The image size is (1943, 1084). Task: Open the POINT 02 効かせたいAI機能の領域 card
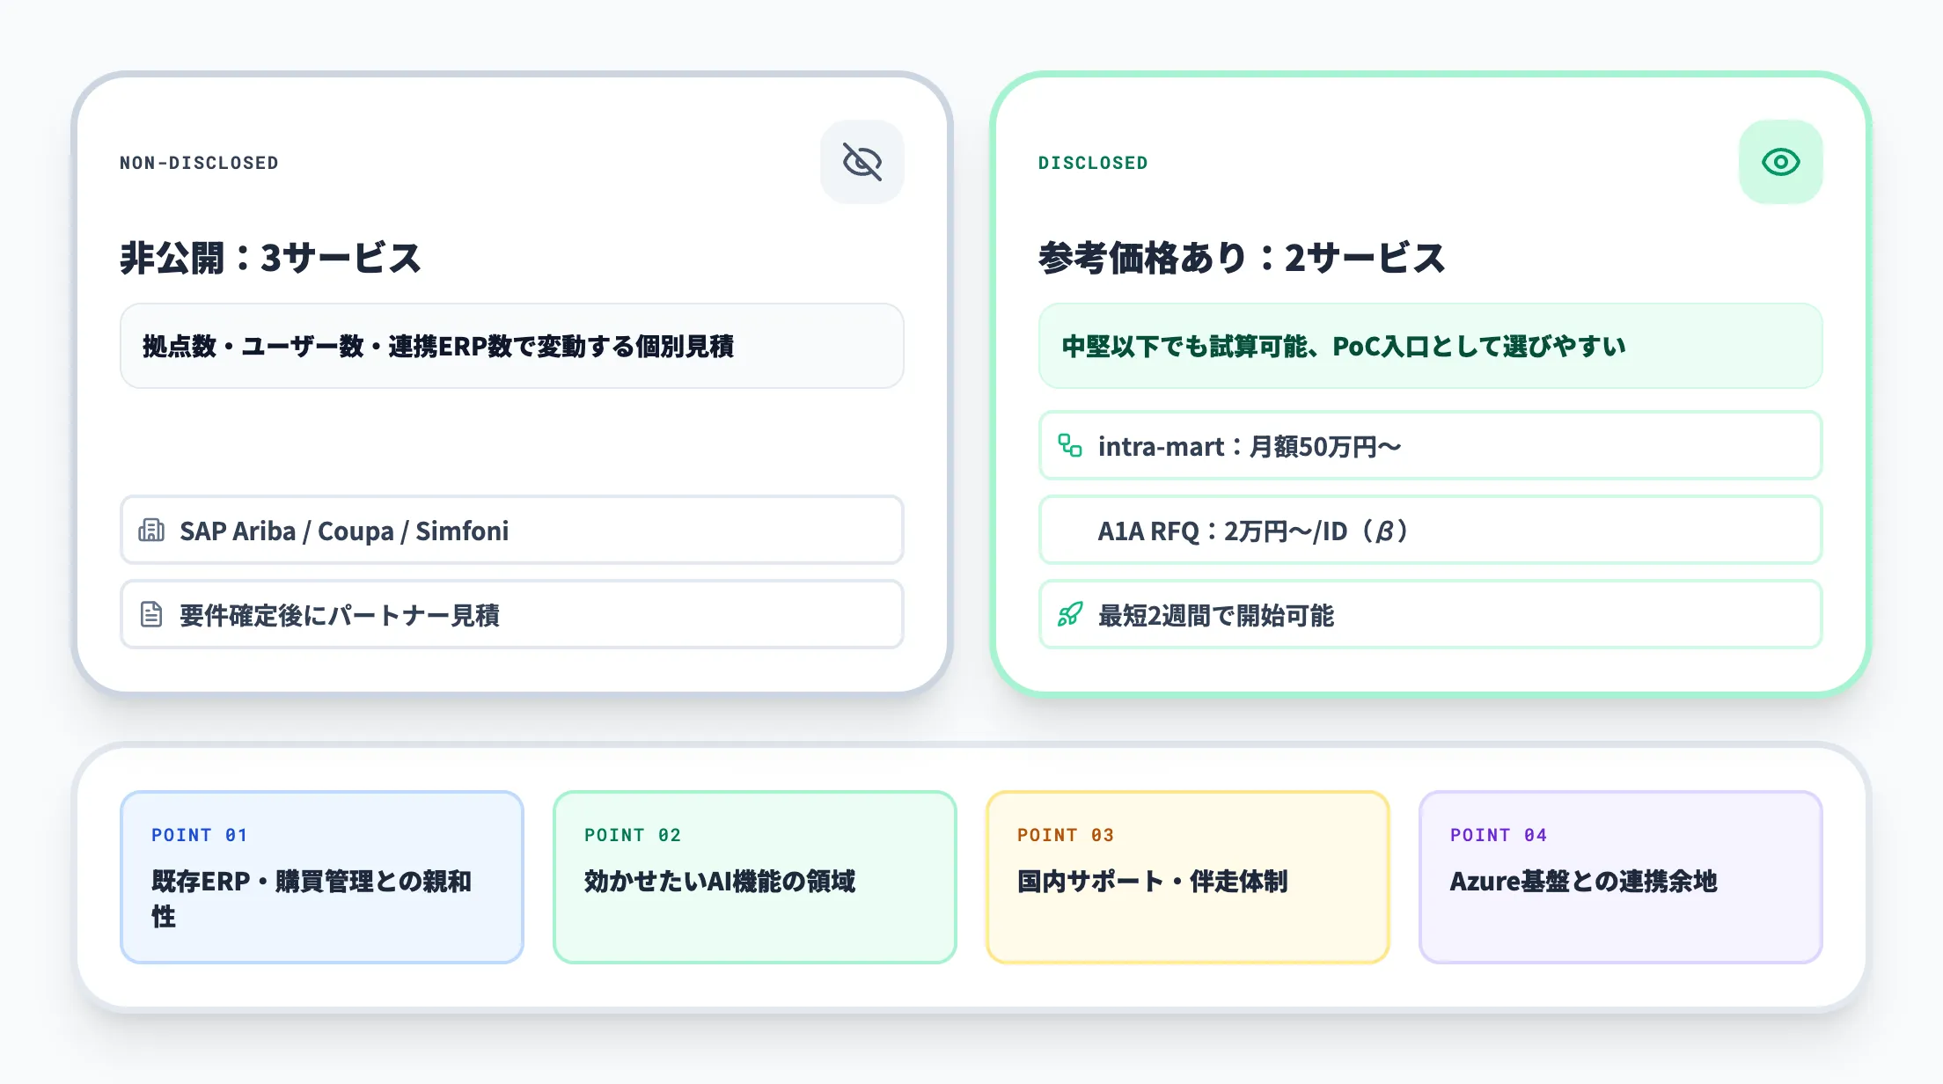pos(755,877)
